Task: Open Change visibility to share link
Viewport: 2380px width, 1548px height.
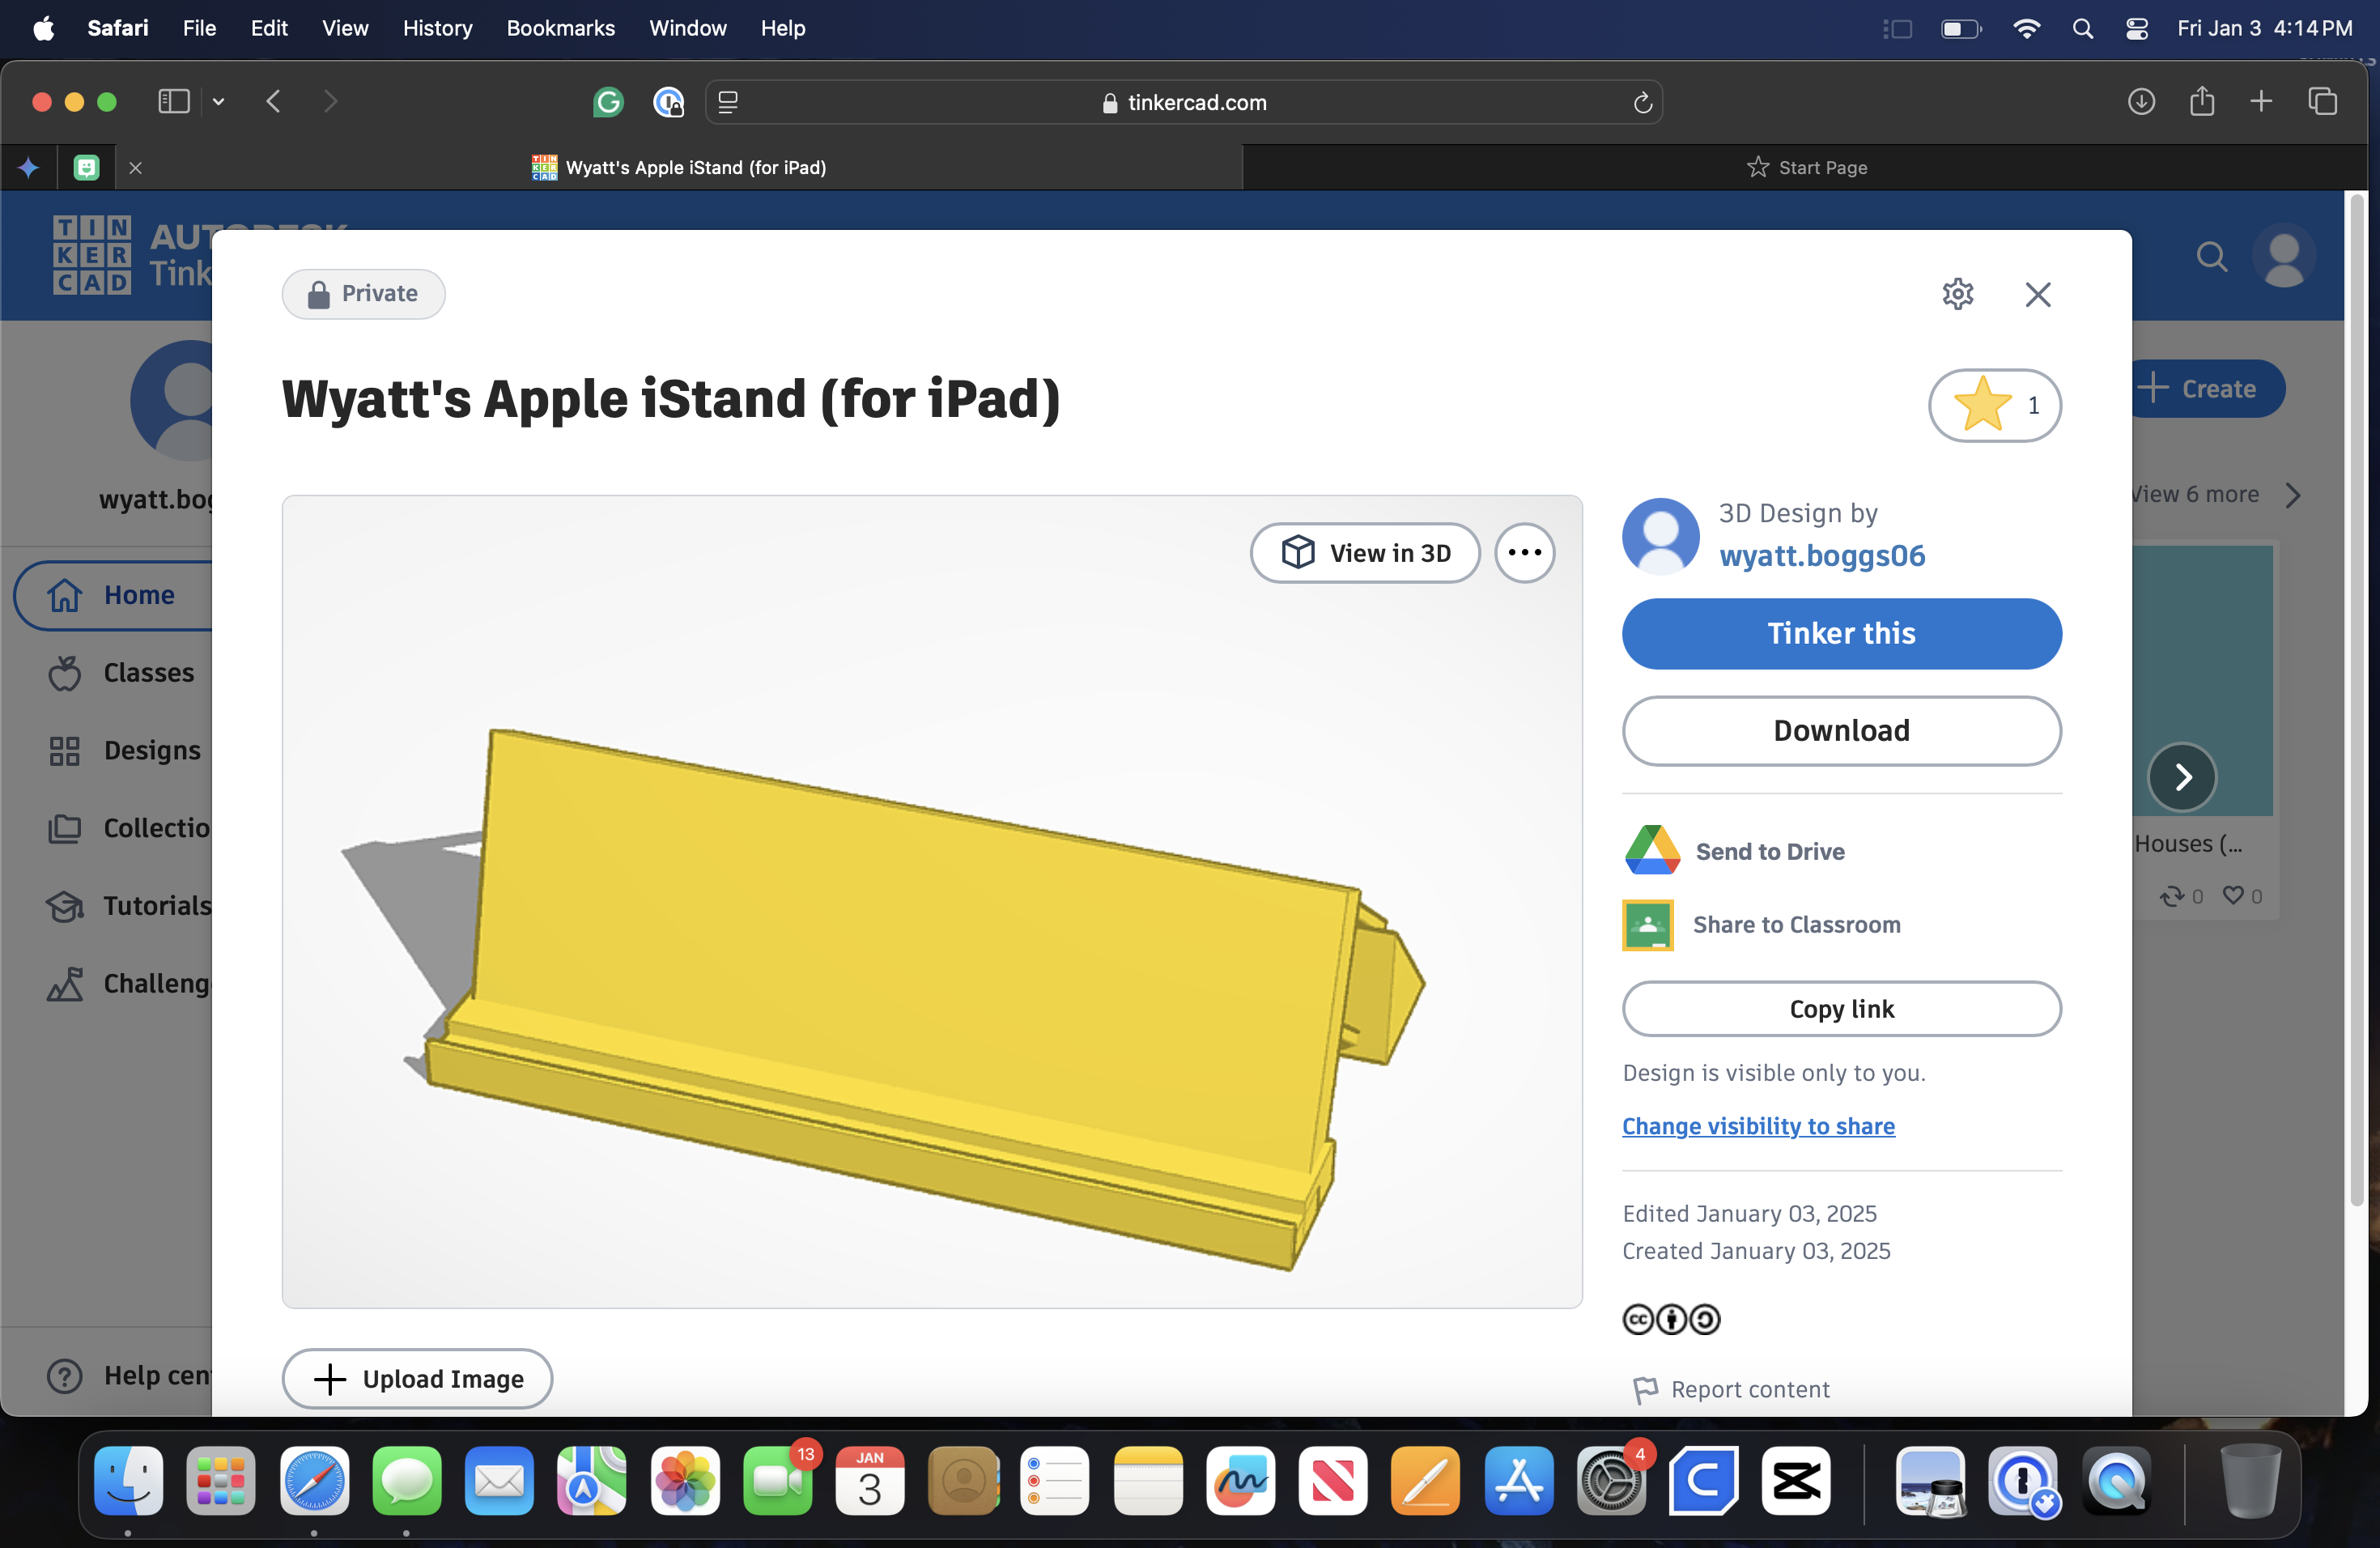Action: (1758, 1126)
